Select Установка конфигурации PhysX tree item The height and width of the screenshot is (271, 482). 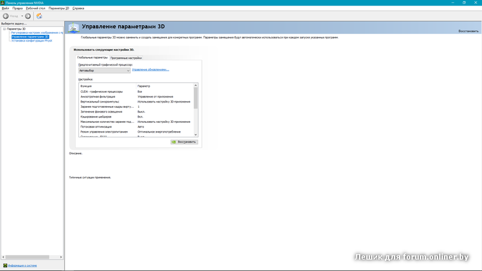coord(32,40)
